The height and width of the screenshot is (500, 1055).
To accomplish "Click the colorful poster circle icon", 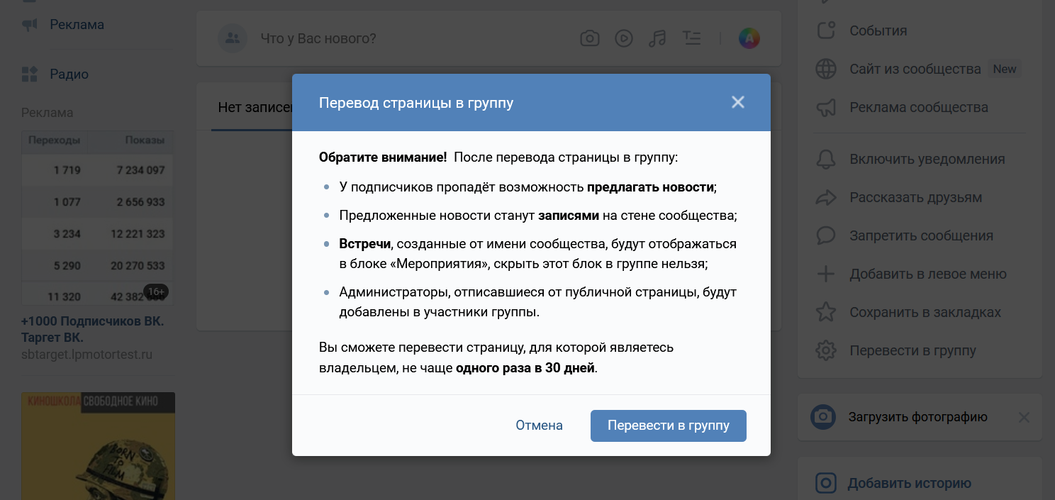I will point(749,38).
